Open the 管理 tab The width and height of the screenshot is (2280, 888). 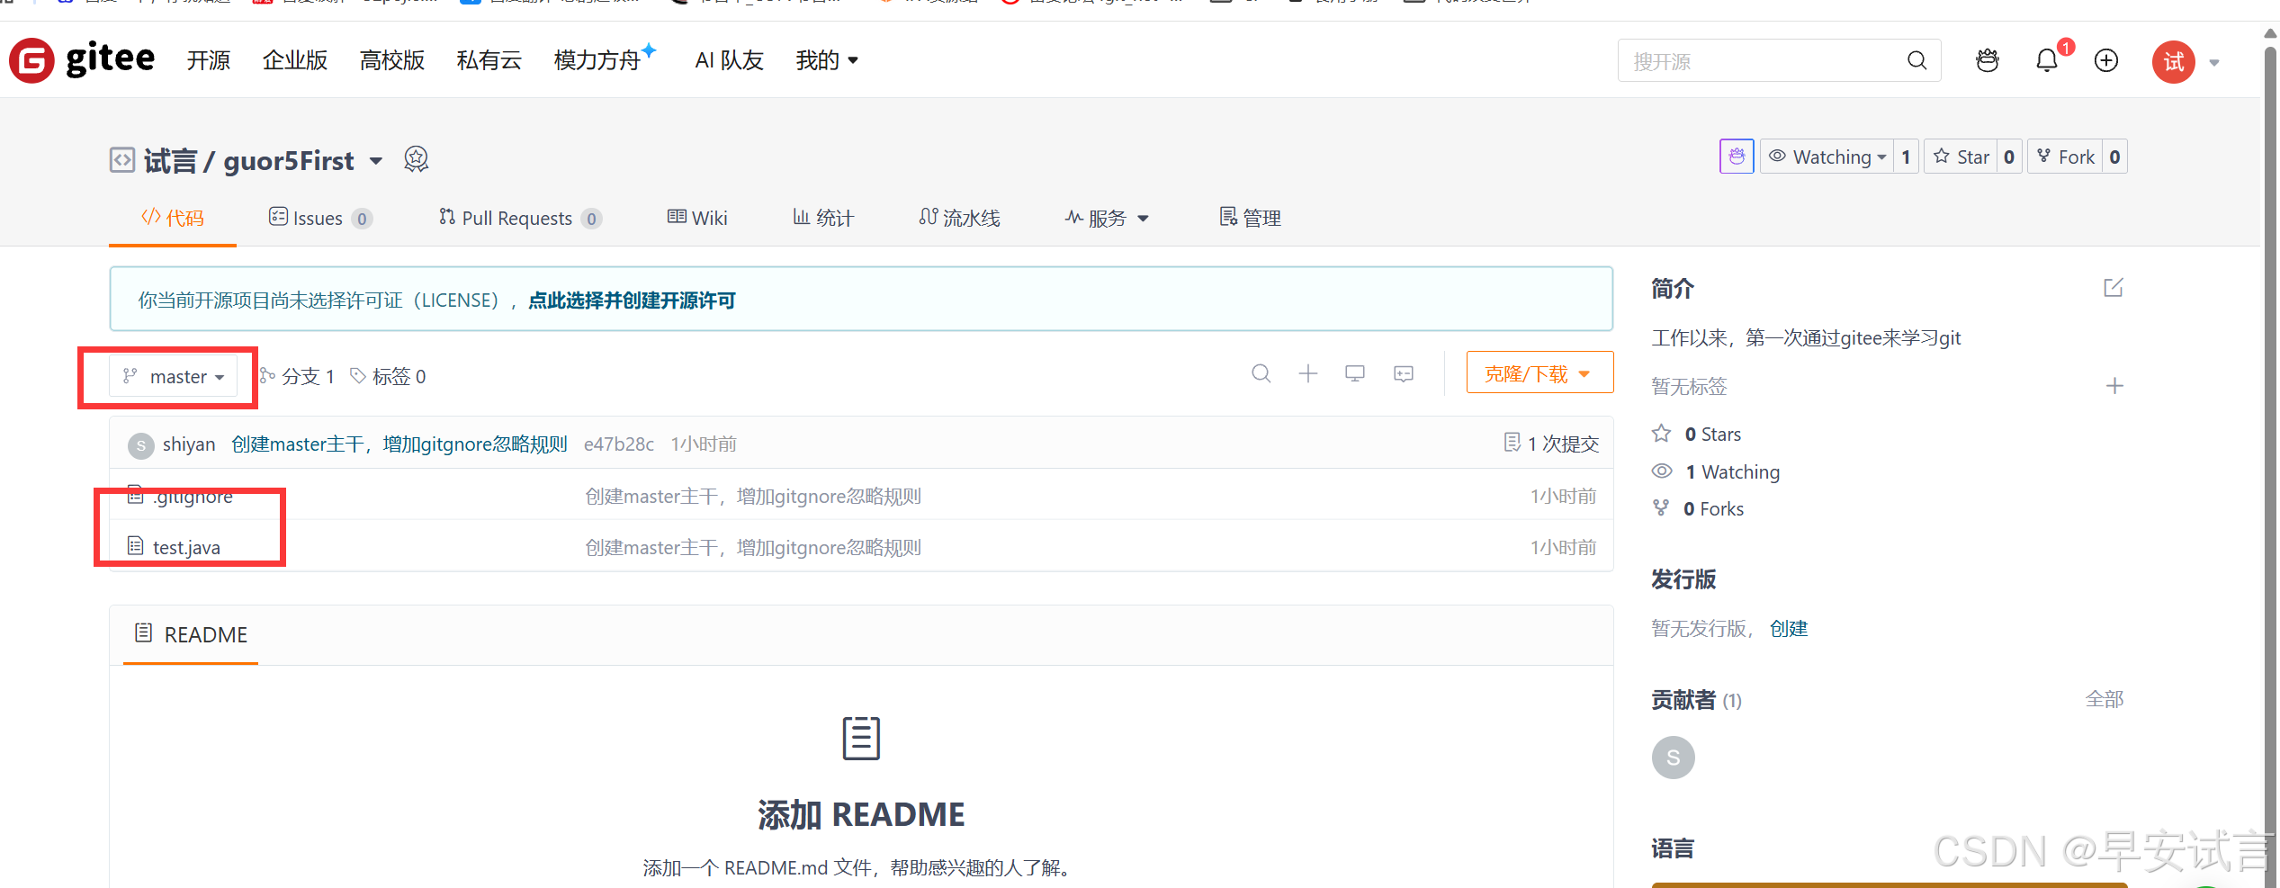(1251, 218)
